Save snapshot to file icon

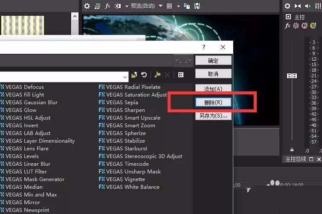point(197,6)
